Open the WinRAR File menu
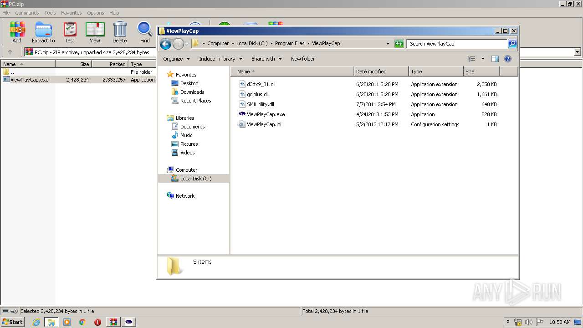This screenshot has width=583, height=328. [x=6, y=13]
